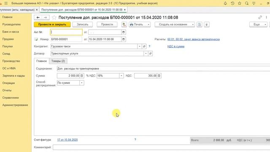Open Отчеты section
270x152 pixels.
[7, 90]
